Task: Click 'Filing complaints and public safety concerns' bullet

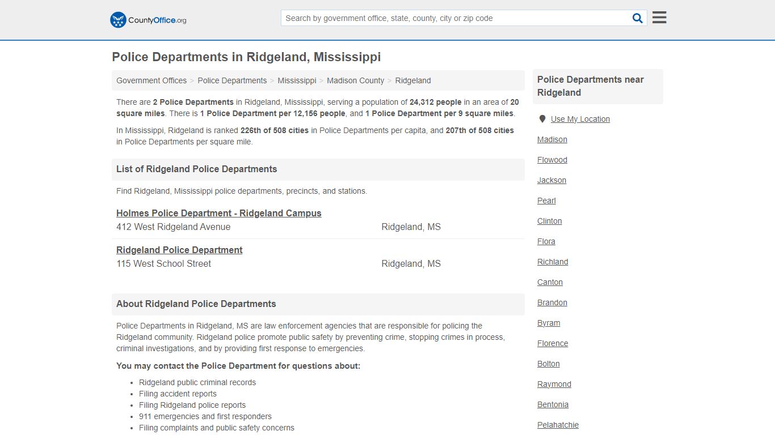Action: 217,428
